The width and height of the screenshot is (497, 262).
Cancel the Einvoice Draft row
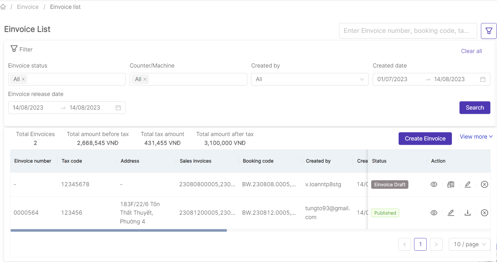click(484, 184)
